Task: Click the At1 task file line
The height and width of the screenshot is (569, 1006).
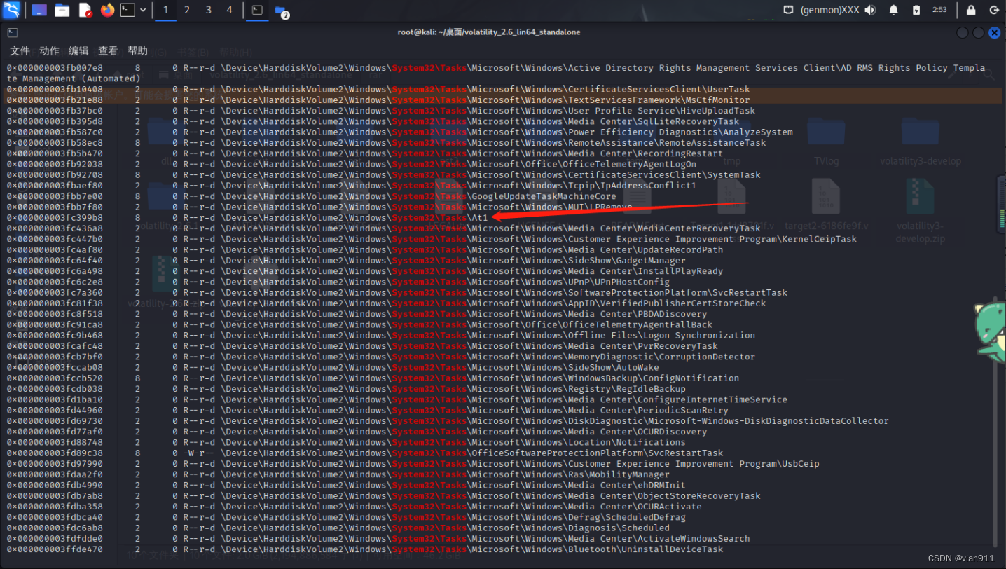Action: (x=247, y=218)
